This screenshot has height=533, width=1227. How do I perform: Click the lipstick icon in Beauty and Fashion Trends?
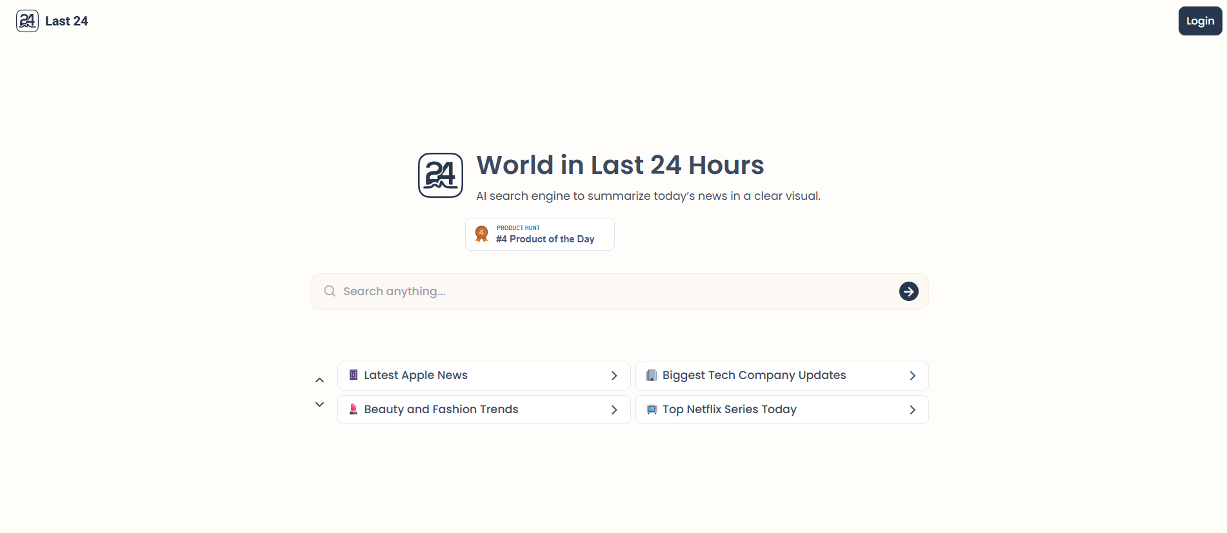point(354,409)
